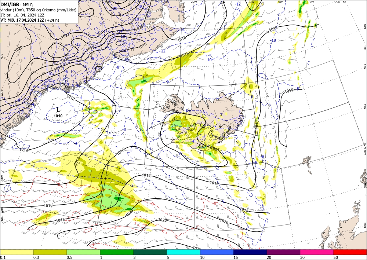Pick the cyan 5–10 mm legend swatch
The height and width of the screenshot is (260, 367).
tap(183, 252)
